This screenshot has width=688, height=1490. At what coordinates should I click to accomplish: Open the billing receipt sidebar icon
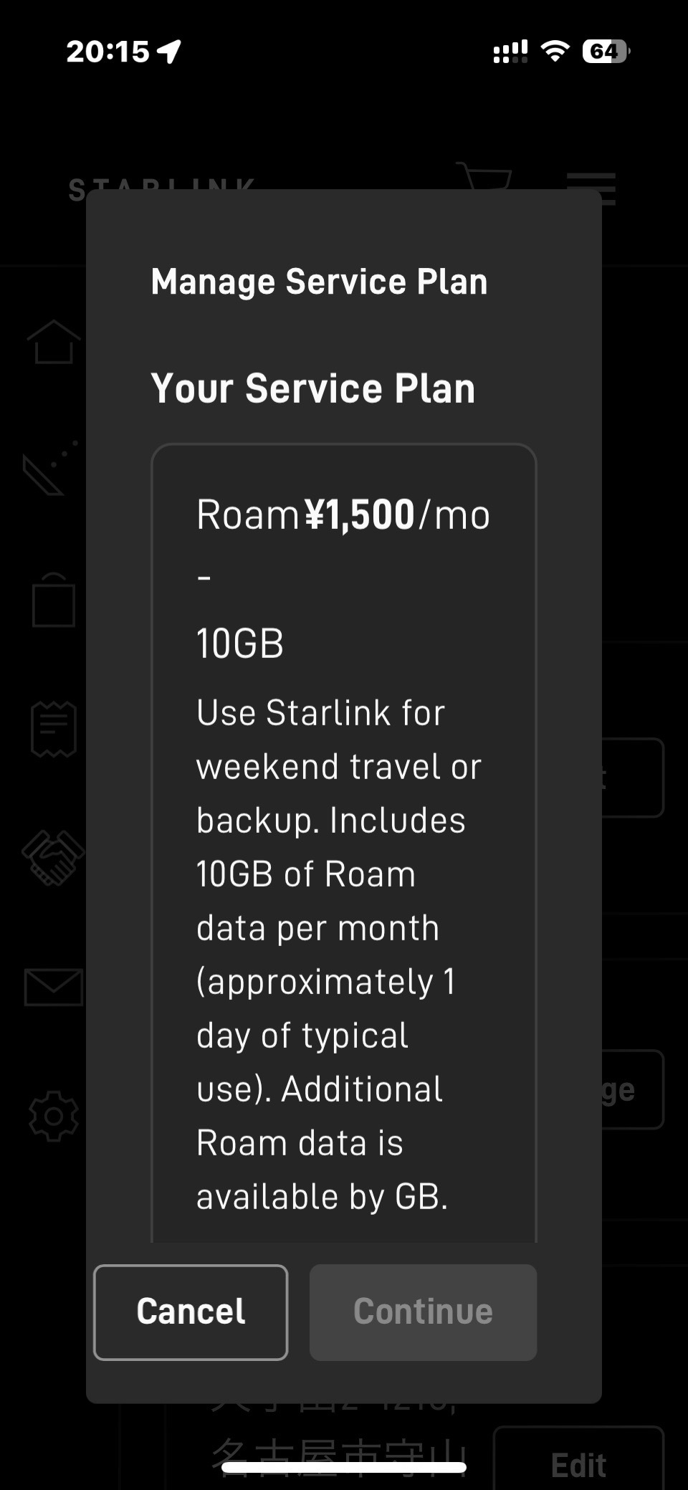(54, 728)
